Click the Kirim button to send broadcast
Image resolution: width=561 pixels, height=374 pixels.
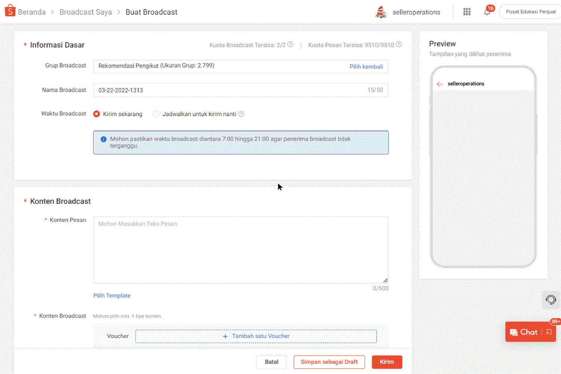click(x=387, y=362)
